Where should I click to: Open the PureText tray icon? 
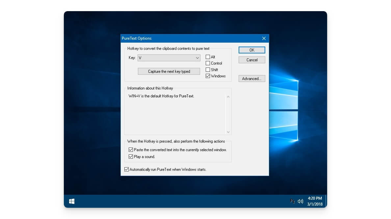point(292,201)
